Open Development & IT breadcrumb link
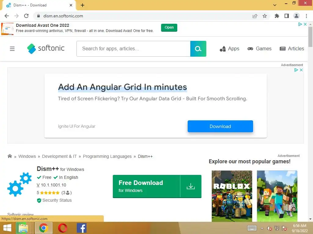The height and width of the screenshot is (234, 313). coord(59,156)
